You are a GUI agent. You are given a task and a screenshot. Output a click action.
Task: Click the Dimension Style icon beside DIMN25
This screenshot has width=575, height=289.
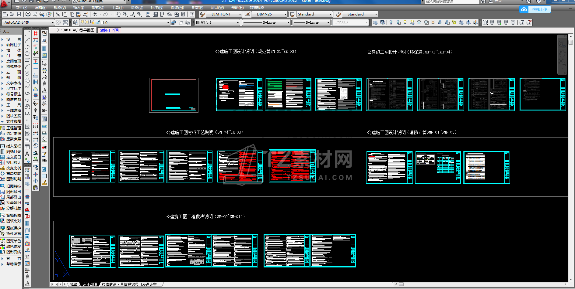pos(247,14)
